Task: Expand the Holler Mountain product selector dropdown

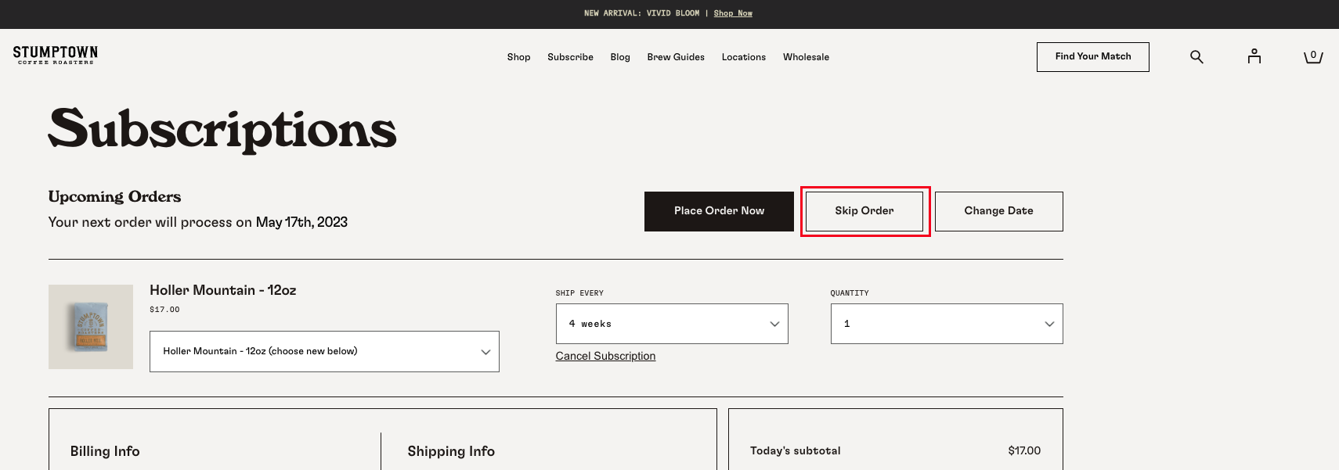Action: point(324,351)
